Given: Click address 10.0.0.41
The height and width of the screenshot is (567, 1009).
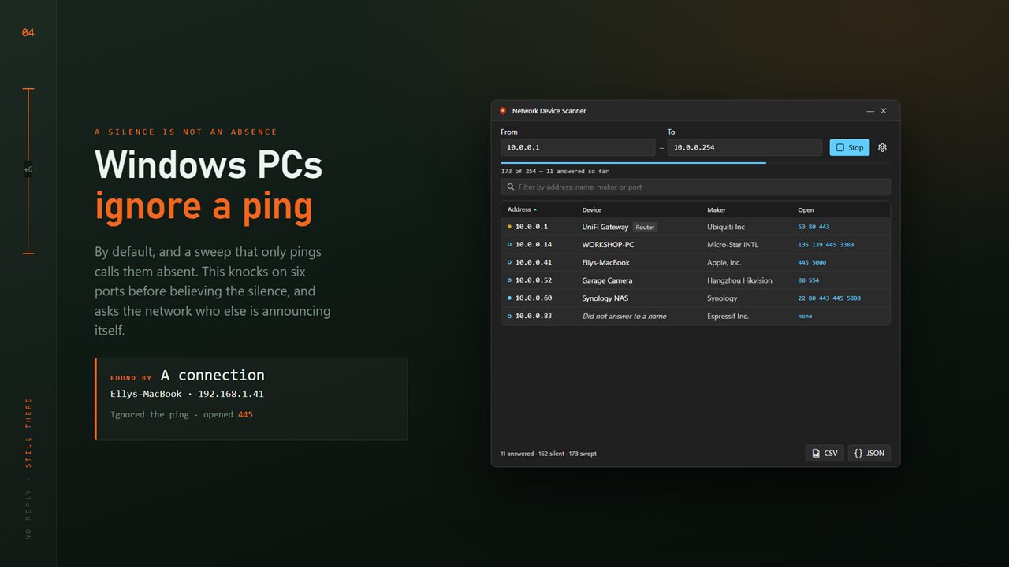Looking at the screenshot, I should (534, 262).
